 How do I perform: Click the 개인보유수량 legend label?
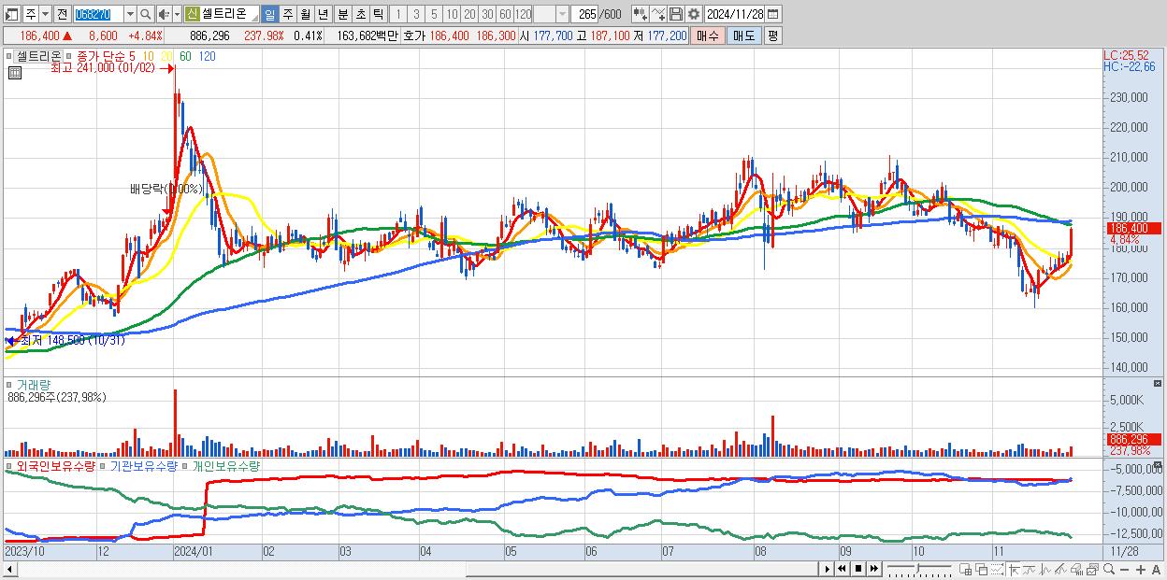click(x=225, y=465)
